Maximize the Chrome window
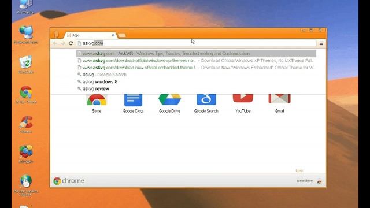The width and height of the screenshot is (370, 208). pyautogui.click(x=311, y=30)
